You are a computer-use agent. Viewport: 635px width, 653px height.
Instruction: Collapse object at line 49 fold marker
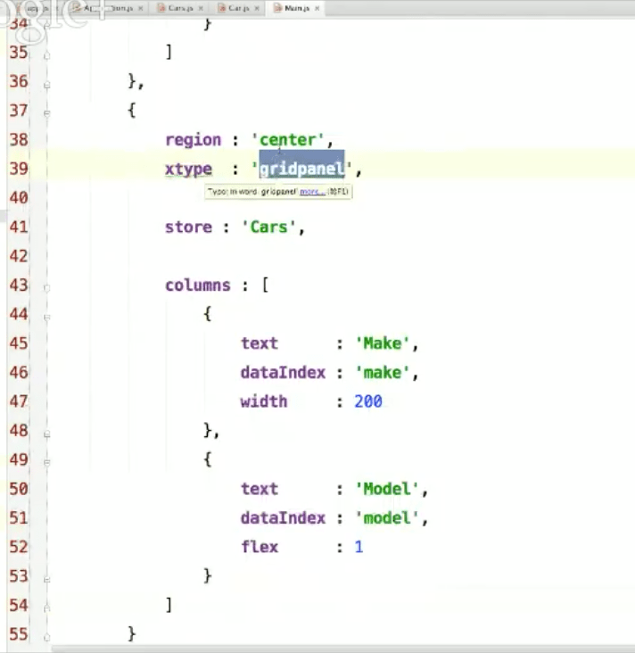[x=46, y=462]
